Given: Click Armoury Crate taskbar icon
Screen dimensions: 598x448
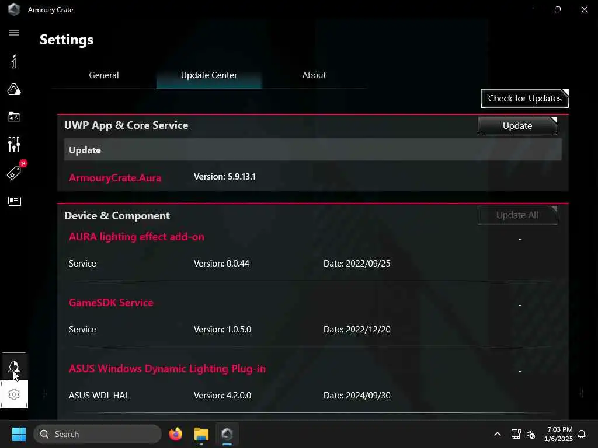Looking at the screenshot, I should coord(227,434).
